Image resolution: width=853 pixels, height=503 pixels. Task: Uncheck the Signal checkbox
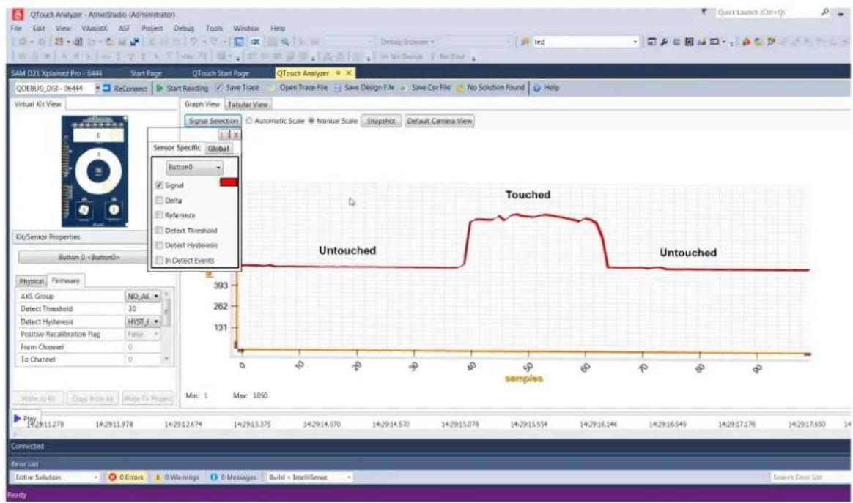point(160,185)
